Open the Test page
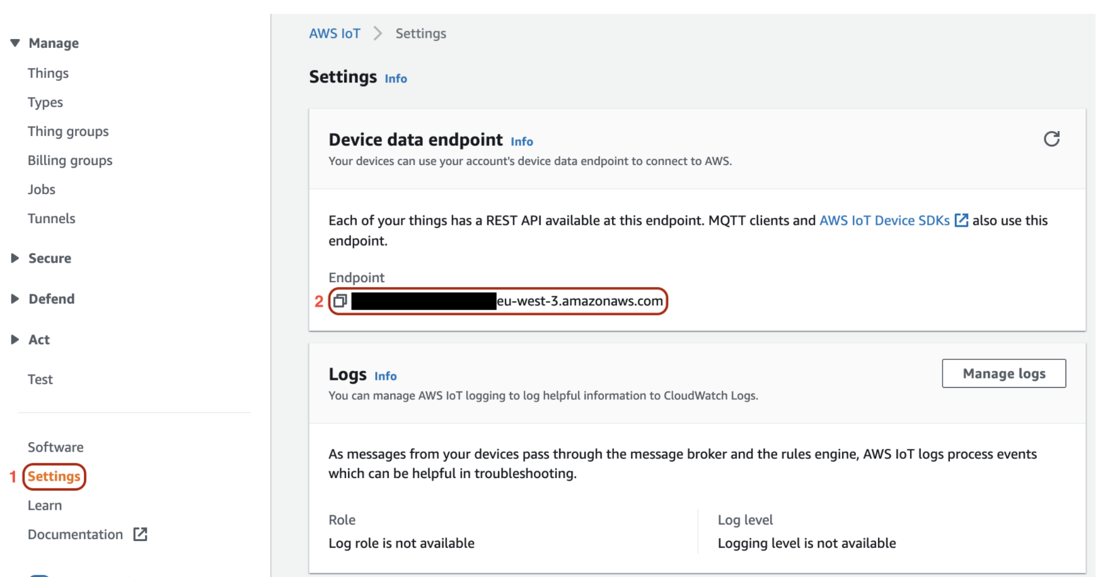The width and height of the screenshot is (1098, 577). (x=40, y=379)
